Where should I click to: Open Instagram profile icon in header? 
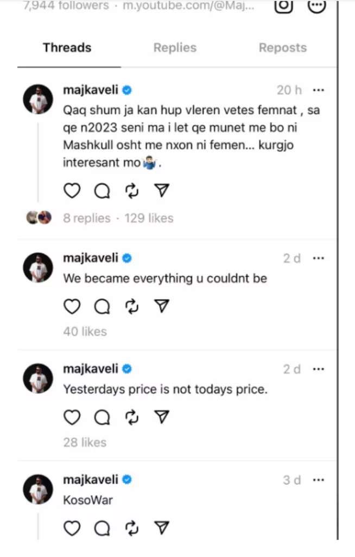click(284, 6)
